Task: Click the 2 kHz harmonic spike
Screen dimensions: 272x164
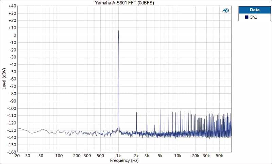Action: coord(136,113)
